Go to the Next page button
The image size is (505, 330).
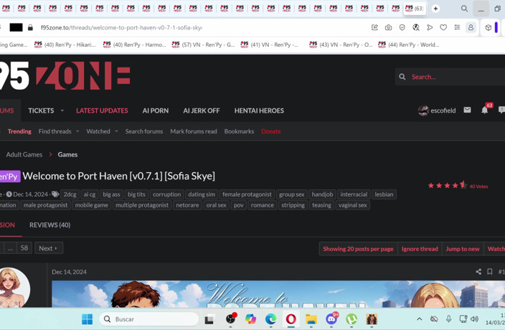point(49,248)
